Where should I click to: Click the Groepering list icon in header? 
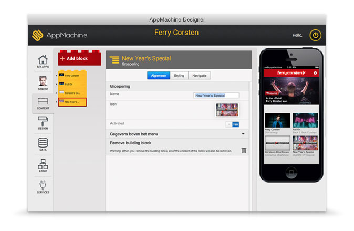click(x=114, y=60)
